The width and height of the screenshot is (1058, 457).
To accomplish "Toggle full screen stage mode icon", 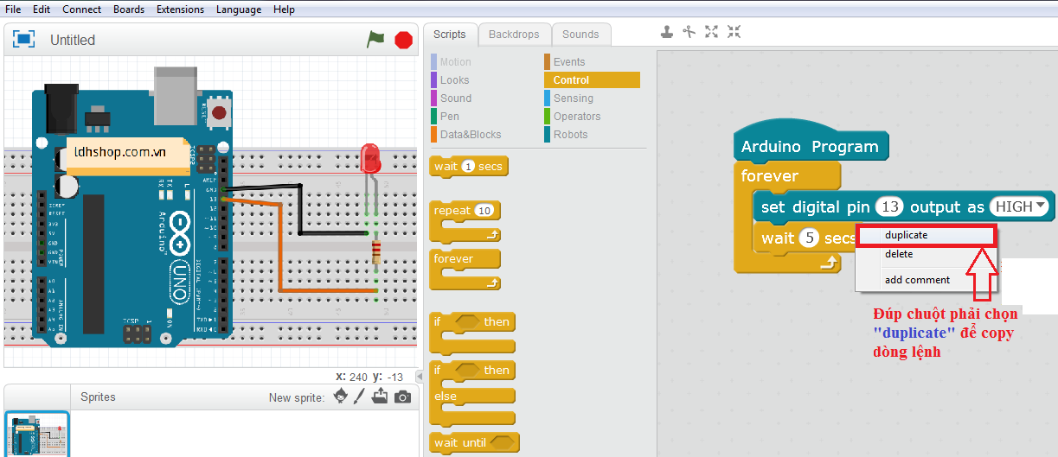I will pyautogui.click(x=23, y=39).
